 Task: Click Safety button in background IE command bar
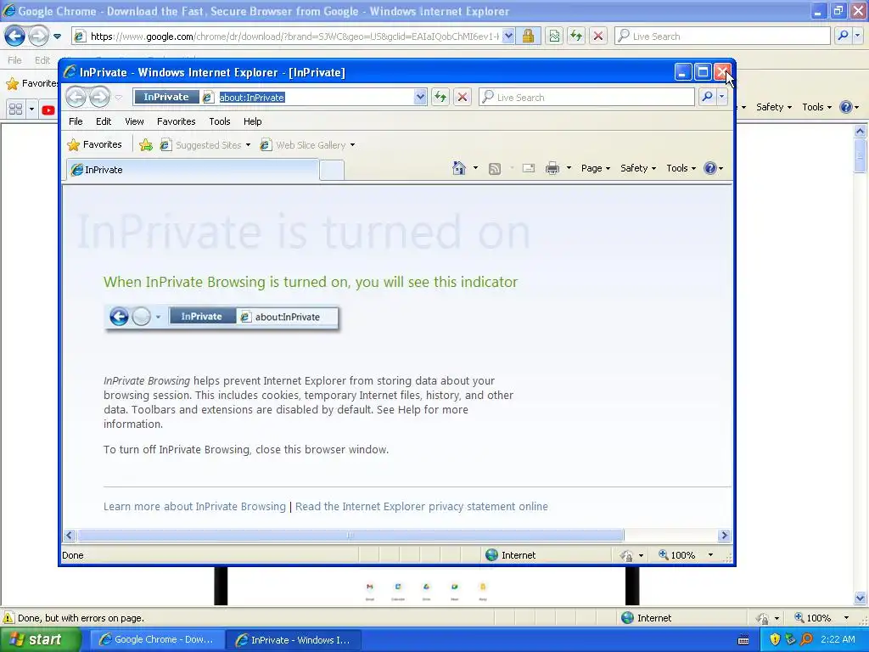pyautogui.click(x=774, y=107)
